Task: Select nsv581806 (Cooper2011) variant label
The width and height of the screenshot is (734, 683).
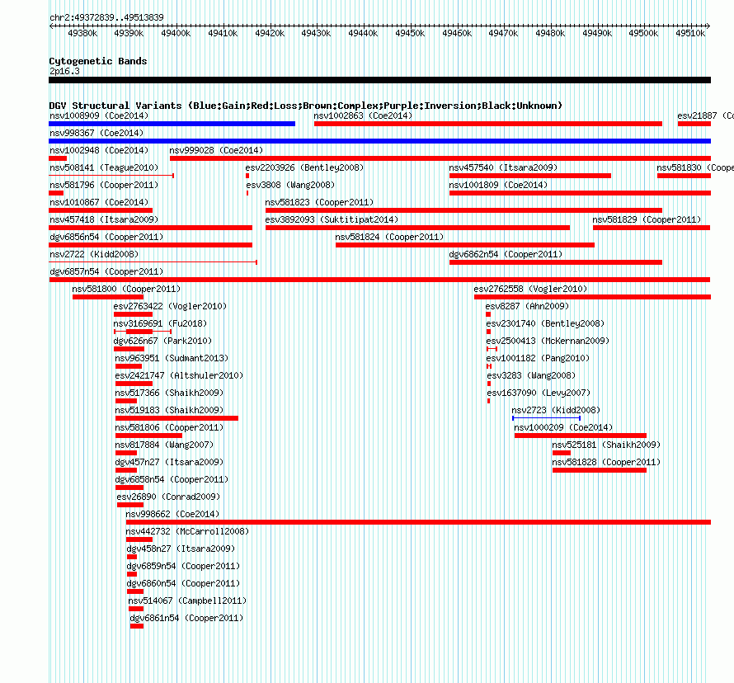Action: click(x=169, y=427)
